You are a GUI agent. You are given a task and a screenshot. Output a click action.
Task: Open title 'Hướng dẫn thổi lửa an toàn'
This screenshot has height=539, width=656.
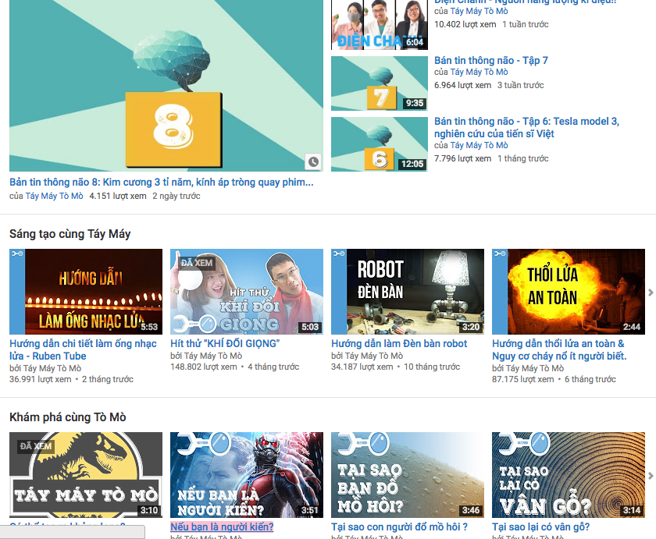(559, 349)
